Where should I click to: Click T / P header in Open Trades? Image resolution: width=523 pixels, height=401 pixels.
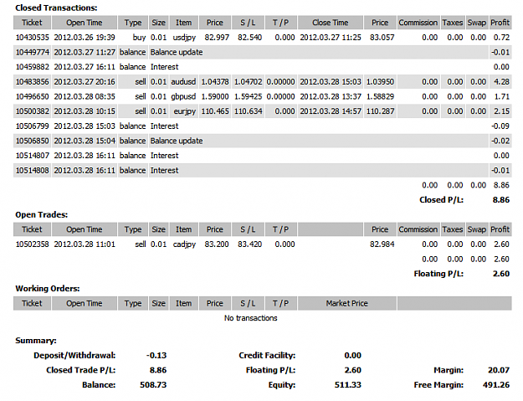coord(280,229)
